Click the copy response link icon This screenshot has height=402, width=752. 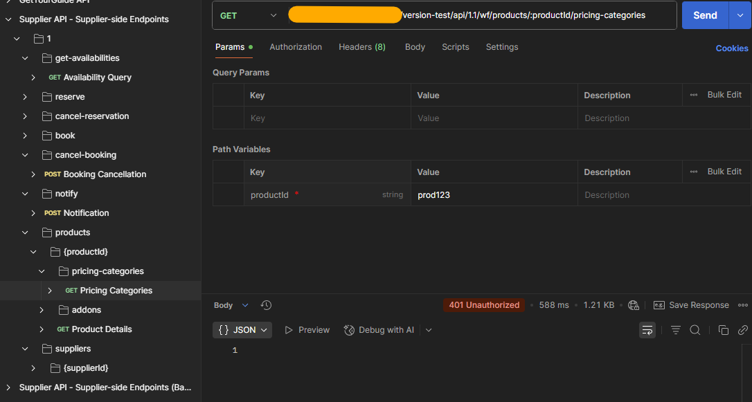pyautogui.click(x=742, y=330)
